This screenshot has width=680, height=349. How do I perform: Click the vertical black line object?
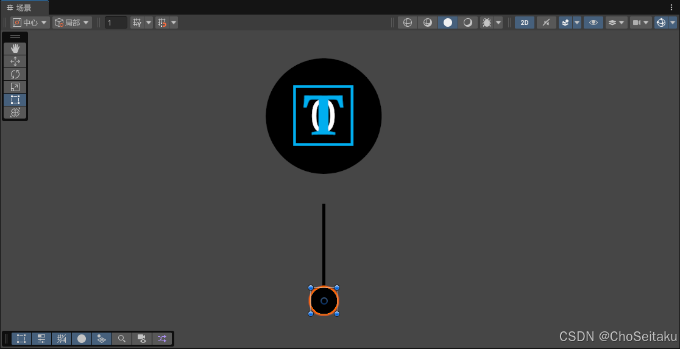pyautogui.click(x=324, y=244)
